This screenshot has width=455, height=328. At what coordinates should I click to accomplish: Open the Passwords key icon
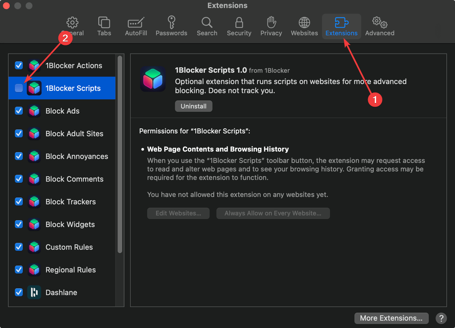[171, 22]
